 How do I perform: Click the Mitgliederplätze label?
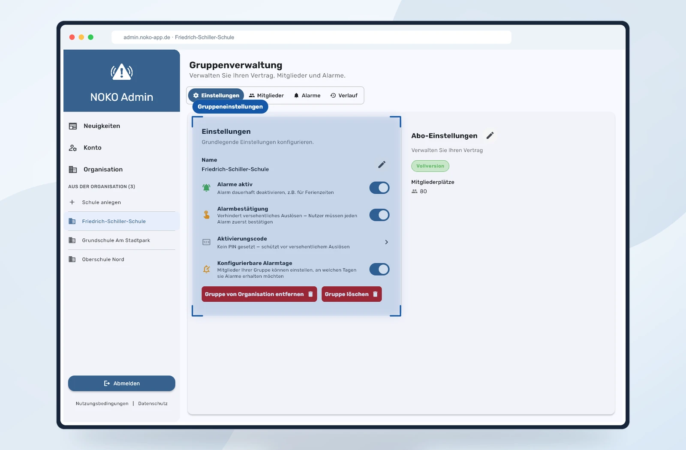[x=433, y=182]
